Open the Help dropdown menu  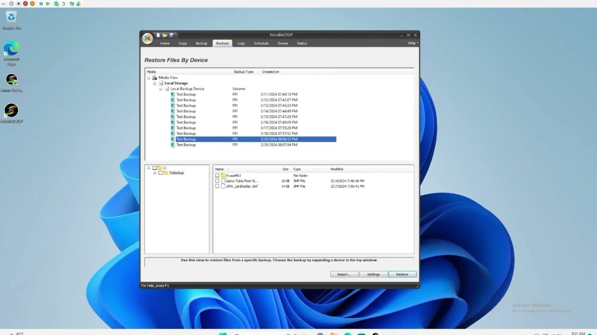pyautogui.click(x=413, y=43)
